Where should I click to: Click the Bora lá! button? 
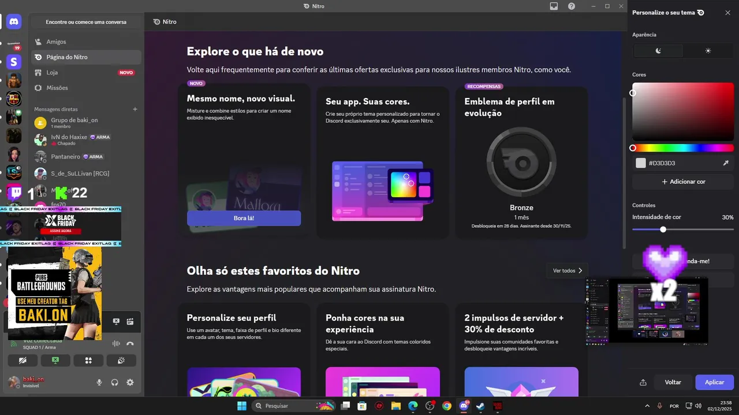(x=244, y=218)
